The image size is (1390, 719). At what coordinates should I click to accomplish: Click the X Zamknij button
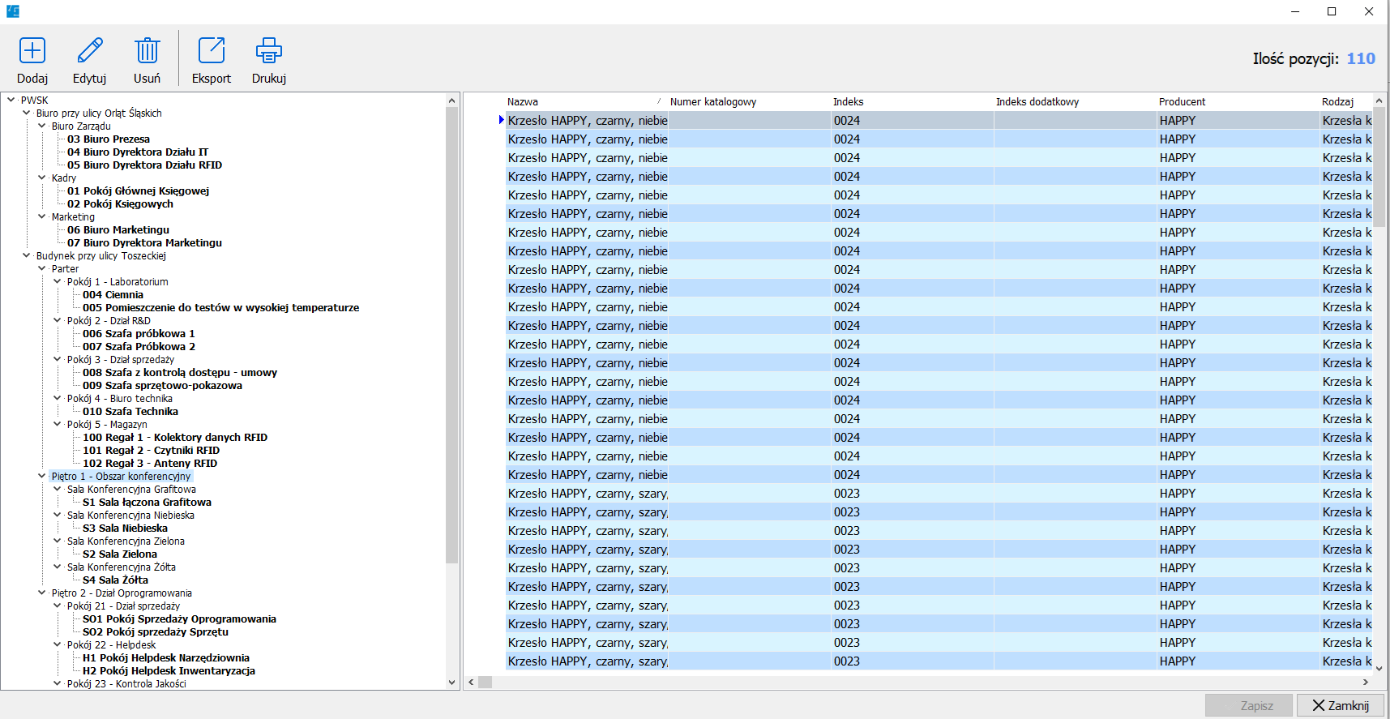(x=1340, y=705)
